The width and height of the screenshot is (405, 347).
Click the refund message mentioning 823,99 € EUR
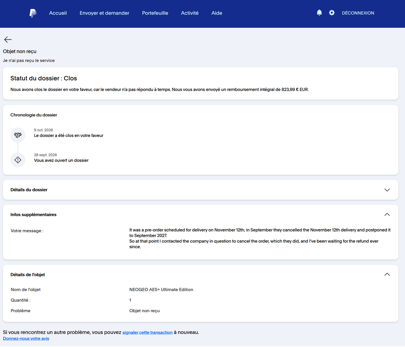tap(159, 90)
